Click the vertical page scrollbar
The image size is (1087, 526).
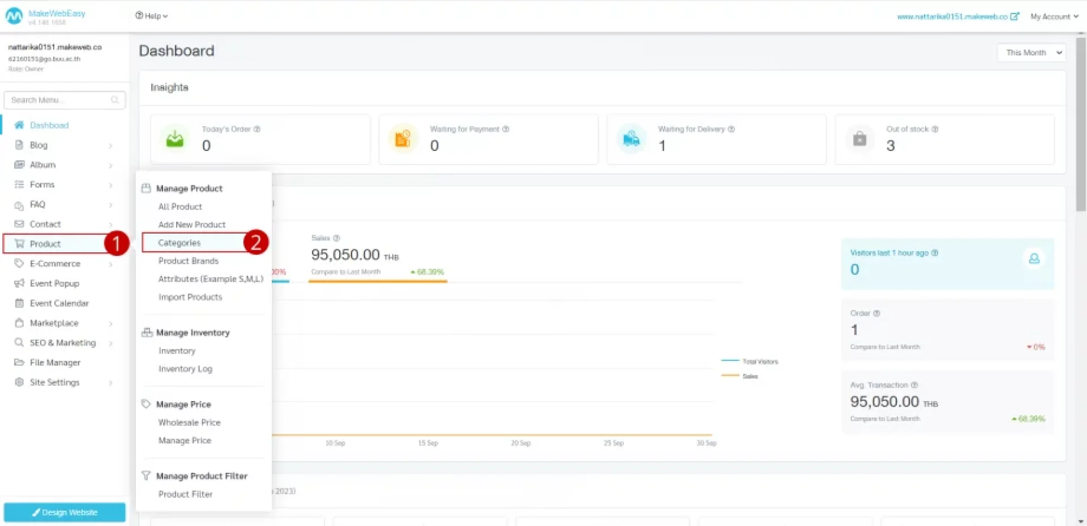(1081, 124)
